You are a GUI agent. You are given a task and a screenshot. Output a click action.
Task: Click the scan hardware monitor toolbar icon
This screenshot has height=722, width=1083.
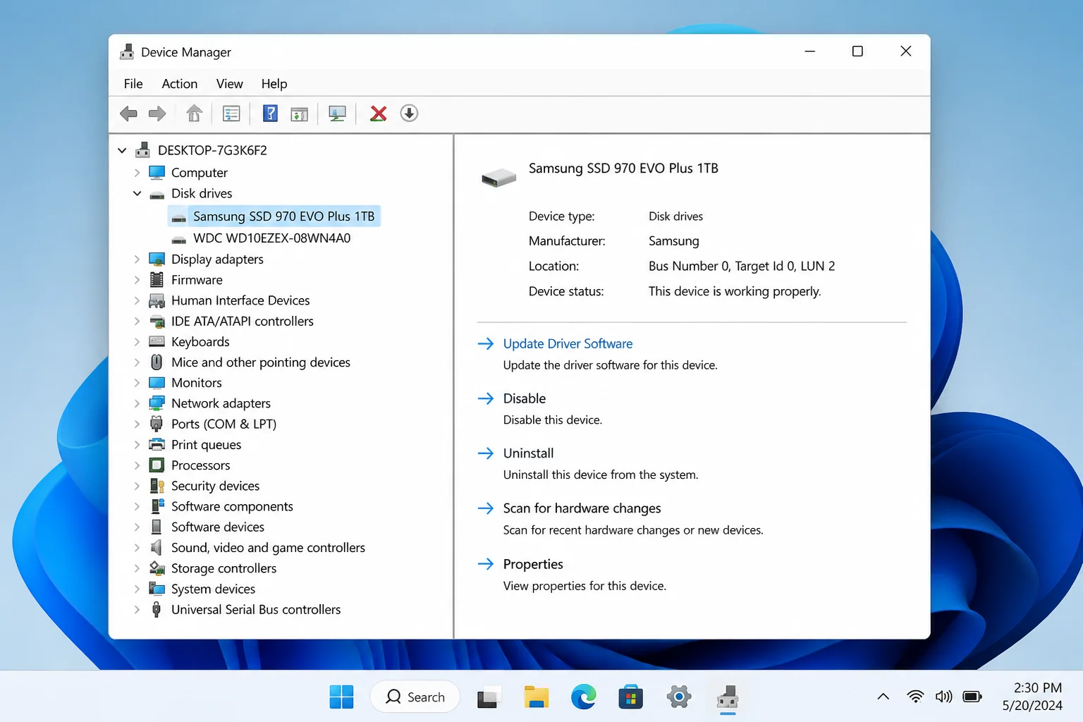coord(337,114)
